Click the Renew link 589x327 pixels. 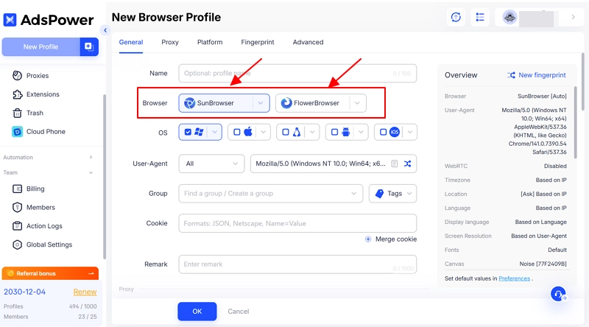(x=85, y=292)
